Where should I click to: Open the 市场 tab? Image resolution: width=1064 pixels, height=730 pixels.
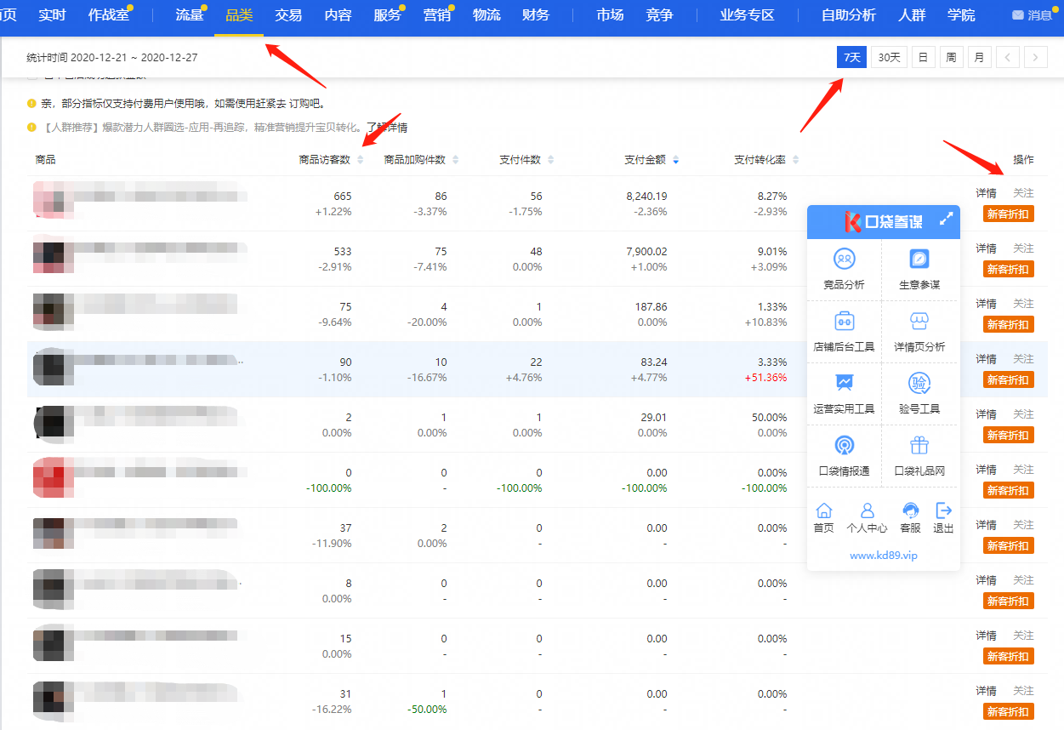[610, 15]
